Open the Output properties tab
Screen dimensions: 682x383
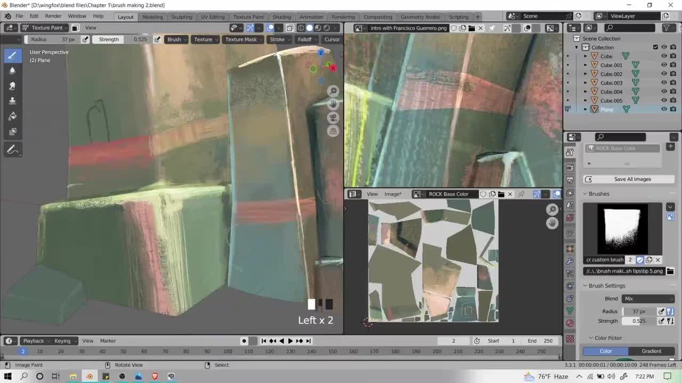tap(570, 180)
